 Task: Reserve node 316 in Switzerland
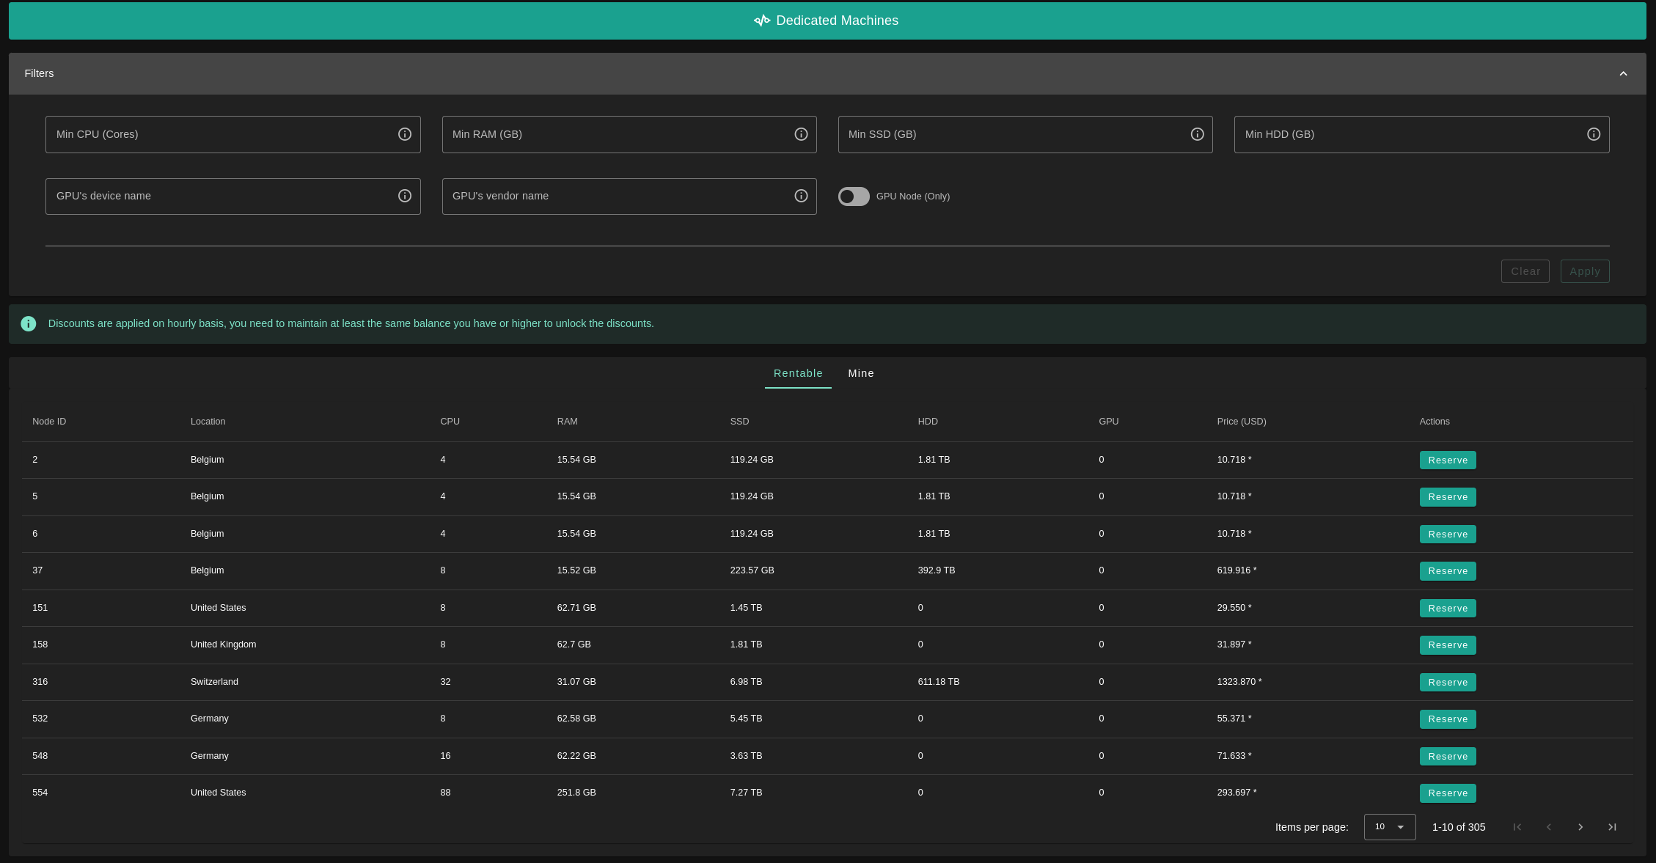(x=1447, y=683)
